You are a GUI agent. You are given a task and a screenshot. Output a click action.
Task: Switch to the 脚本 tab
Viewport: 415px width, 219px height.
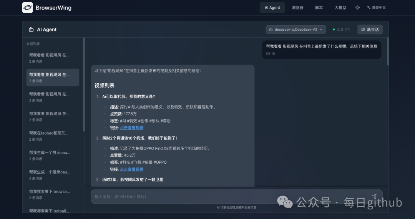[x=319, y=8]
